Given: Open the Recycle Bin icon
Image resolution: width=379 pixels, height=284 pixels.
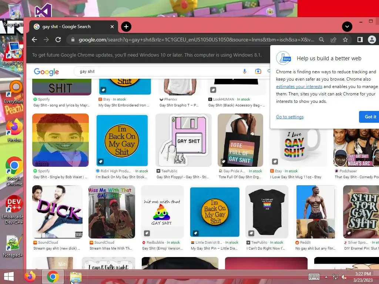Looking at the screenshot, I should tap(14, 14).
